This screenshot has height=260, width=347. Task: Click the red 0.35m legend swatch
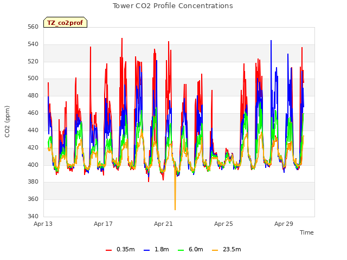click(x=108, y=250)
